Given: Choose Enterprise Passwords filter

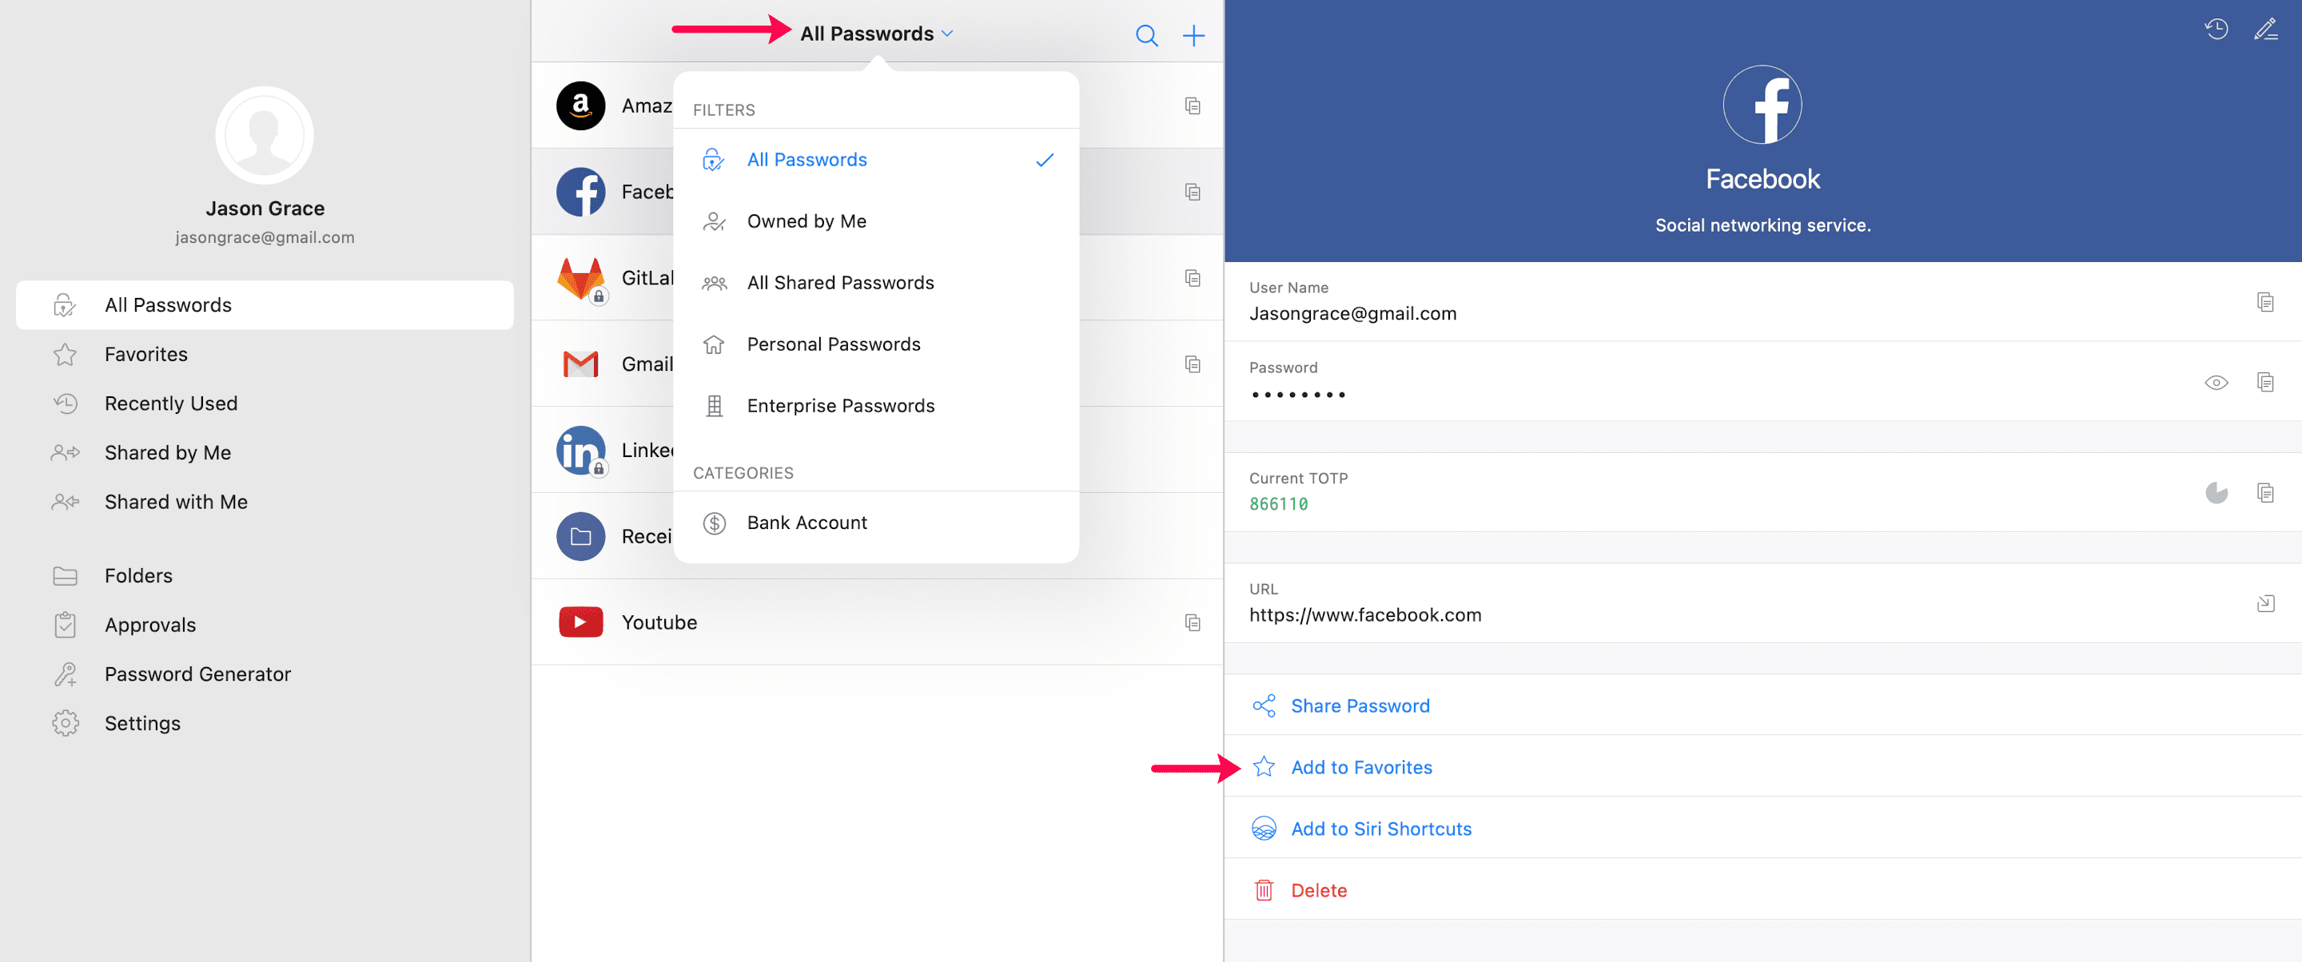Looking at the screenshot, I should pos(876,407).
